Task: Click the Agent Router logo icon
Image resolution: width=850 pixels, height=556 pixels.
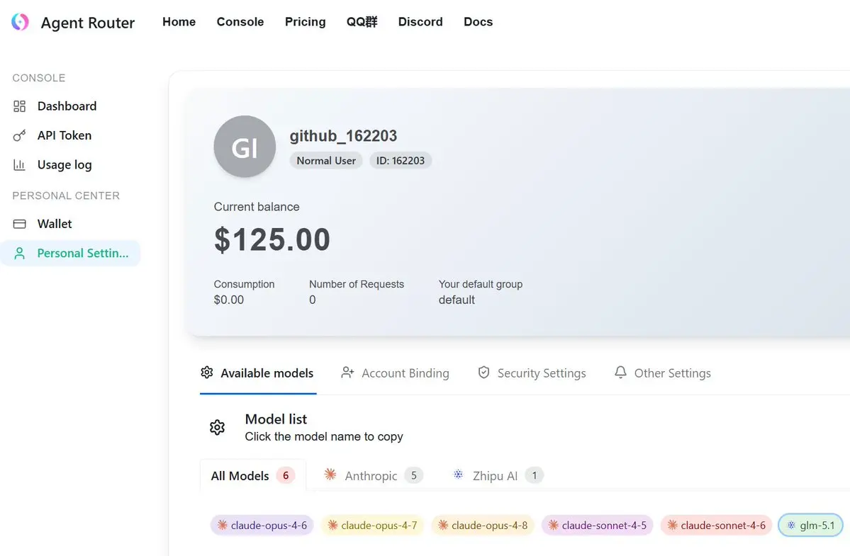Action: tap(20, 22)
